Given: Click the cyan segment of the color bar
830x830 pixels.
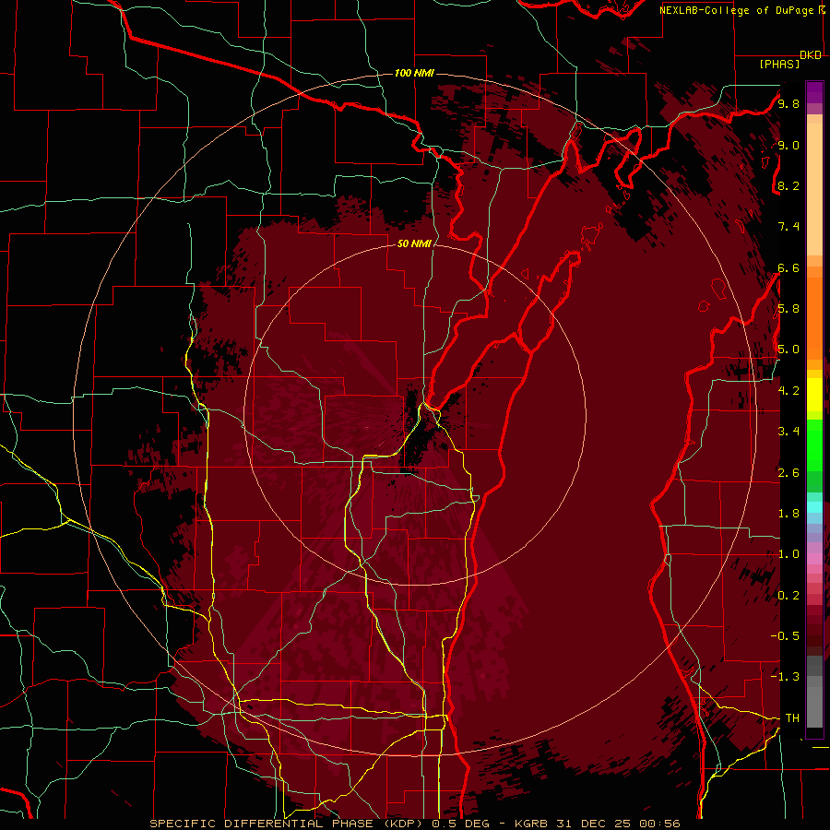Looking at the screenshot, I should pos(814,506).
